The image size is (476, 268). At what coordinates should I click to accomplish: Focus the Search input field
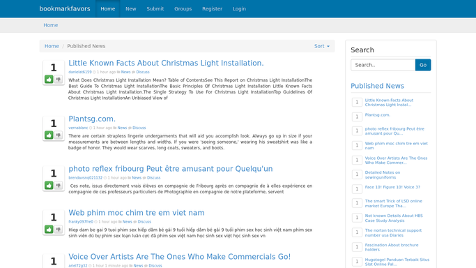tap(383, 65)
